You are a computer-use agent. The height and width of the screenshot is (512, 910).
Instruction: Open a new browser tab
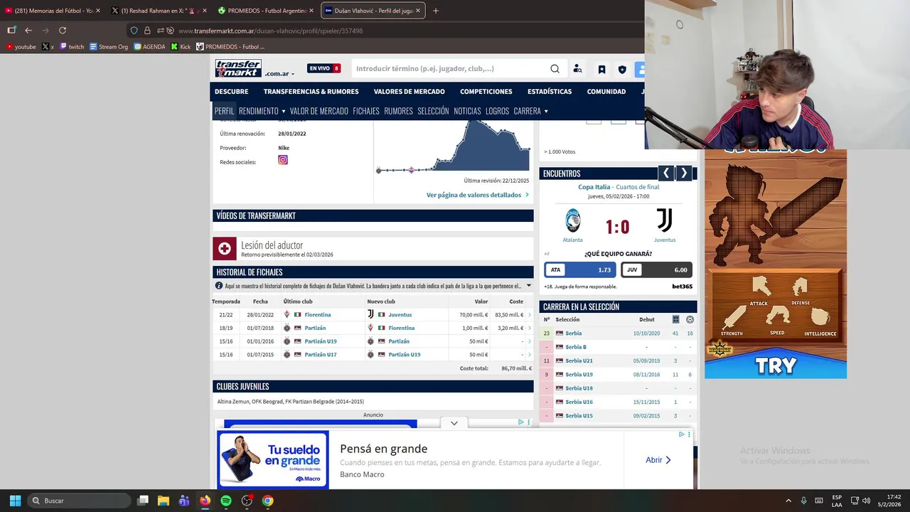(x=436, y=11)
